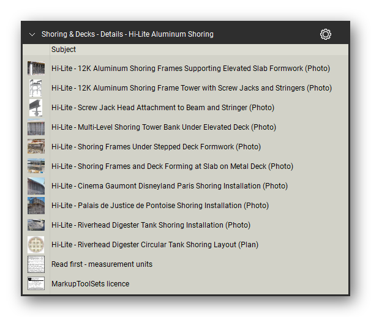The width and height of the screenshot is (371, 317).
Task: Click text 'Riverhead Digester Circular Tank Shoring Layout (Plan)'
Action: (x=168, y=245)
